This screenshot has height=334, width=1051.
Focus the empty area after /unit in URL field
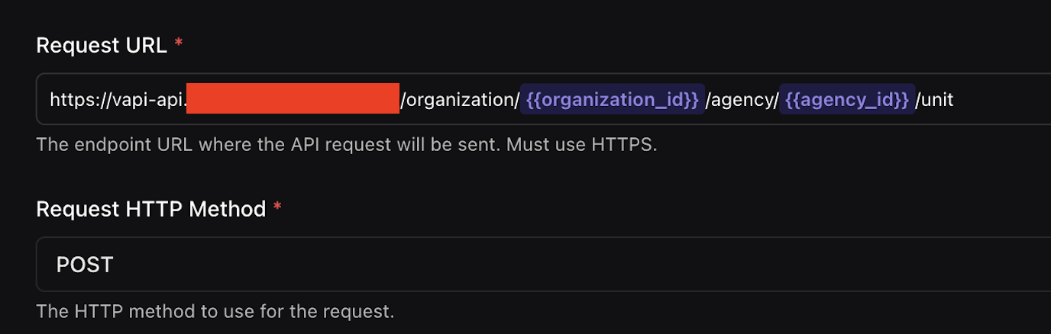click(1001, 99)
